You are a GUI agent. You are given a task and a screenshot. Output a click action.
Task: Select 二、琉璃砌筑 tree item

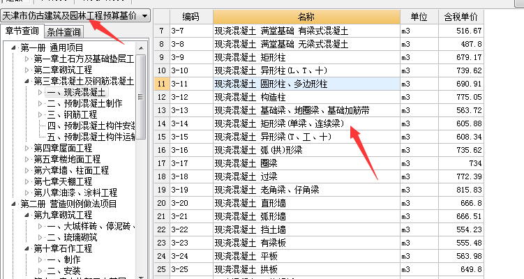(x=72, y=237)
